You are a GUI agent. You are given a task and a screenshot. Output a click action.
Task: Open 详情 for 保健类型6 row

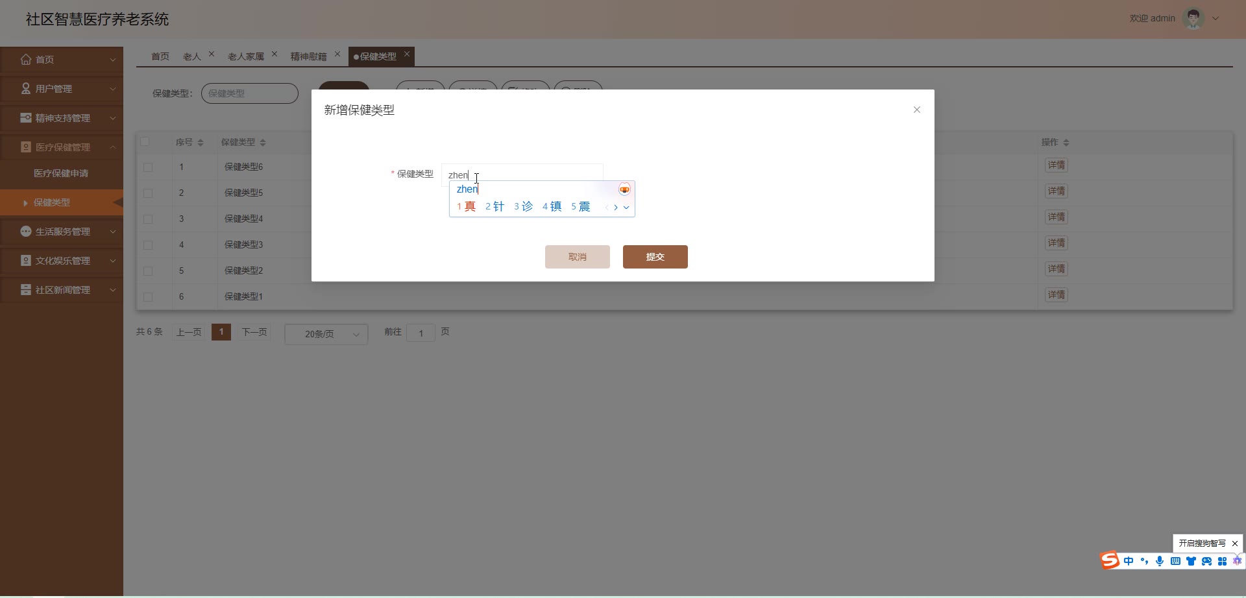[x=1057, y=165]
